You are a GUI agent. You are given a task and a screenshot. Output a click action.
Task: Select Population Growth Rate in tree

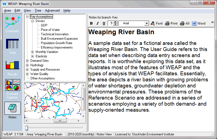coord(56,43)
